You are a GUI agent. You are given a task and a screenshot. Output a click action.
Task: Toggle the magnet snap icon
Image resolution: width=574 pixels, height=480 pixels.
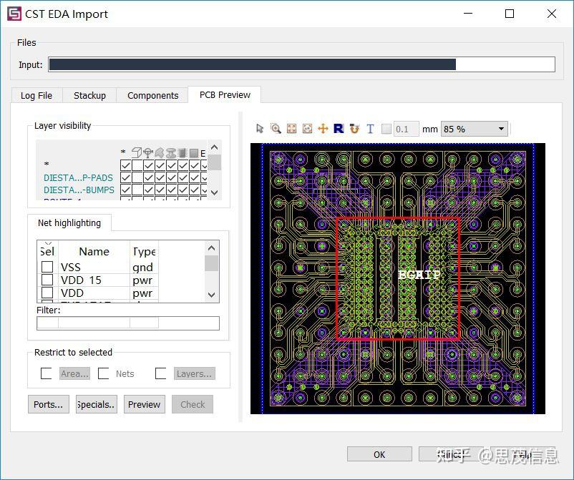(354, 129)
